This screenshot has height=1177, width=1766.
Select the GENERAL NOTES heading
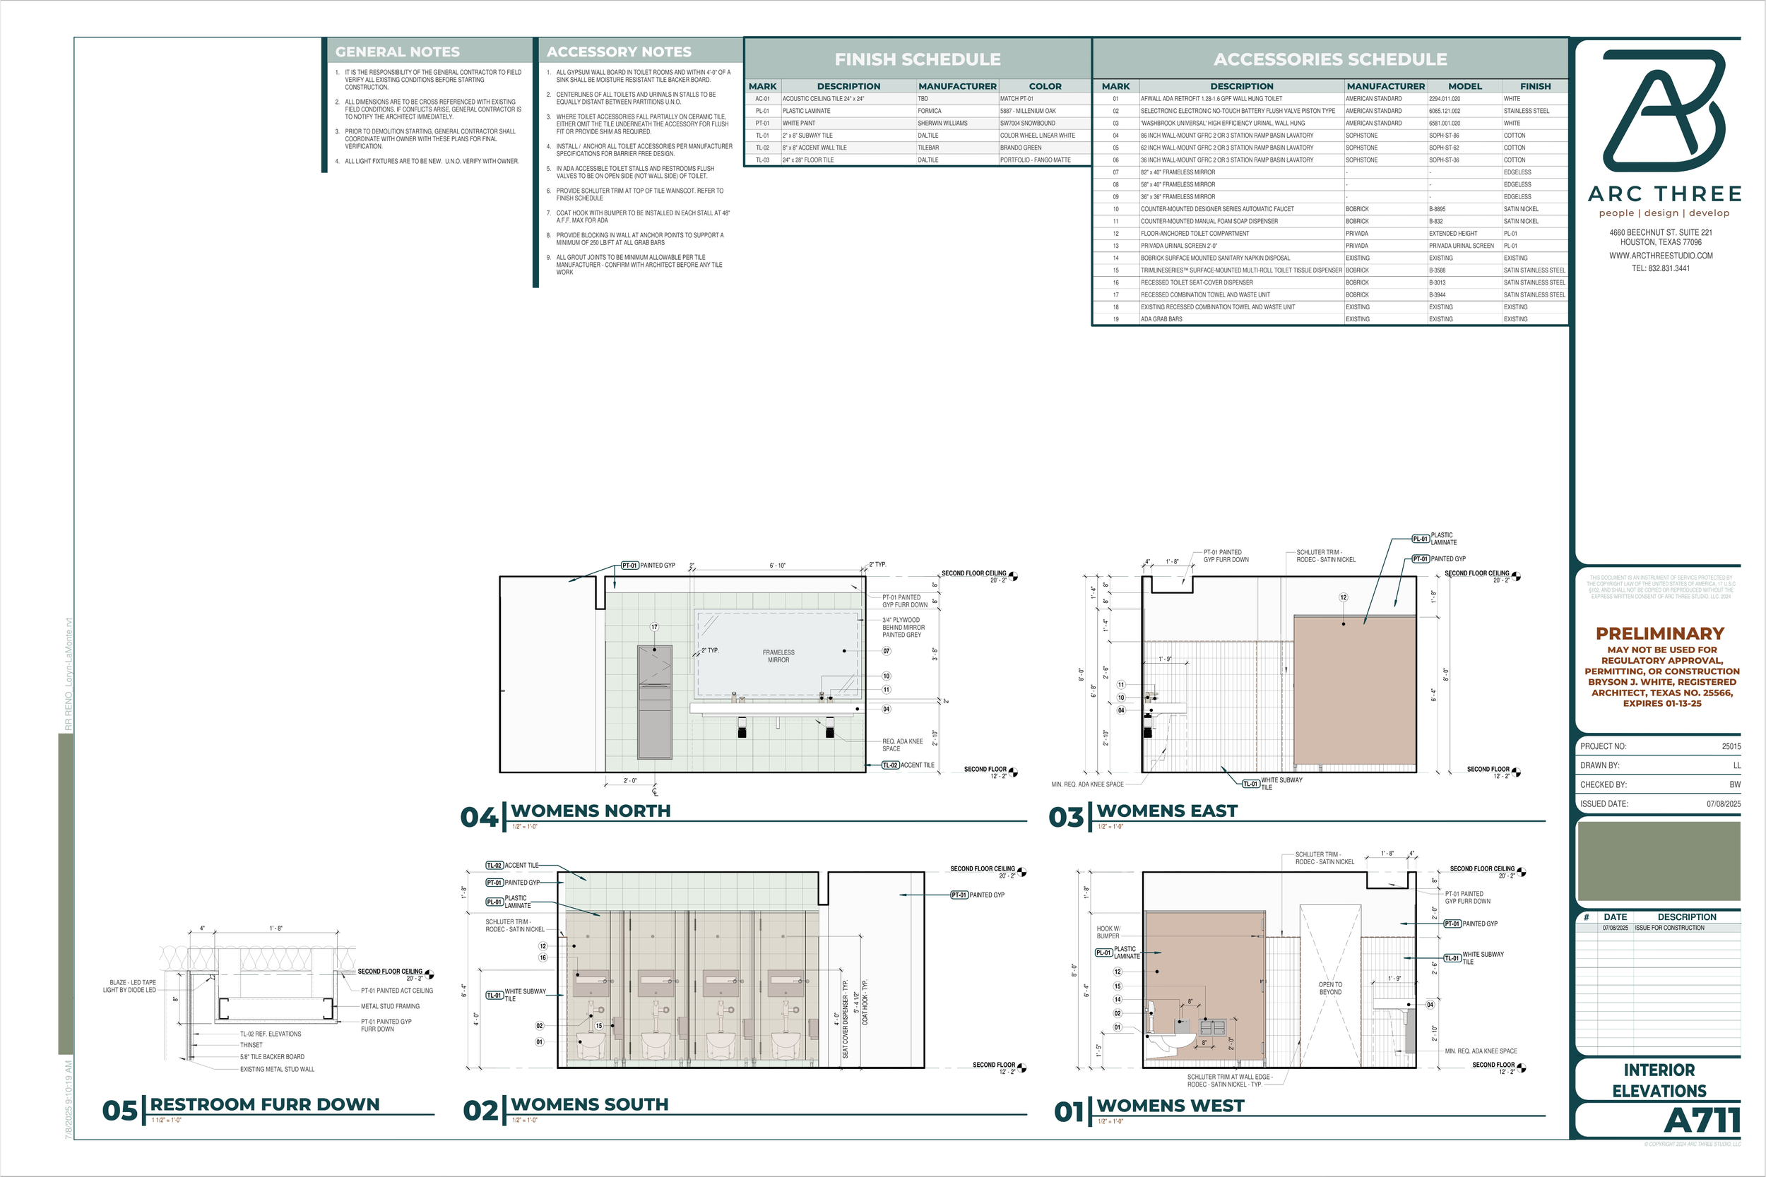pyautogui.click(x=397, y=52)
